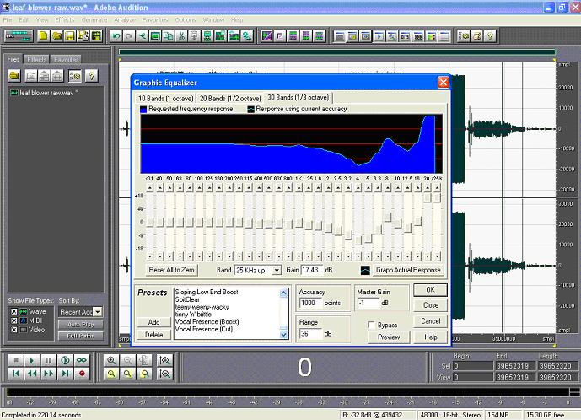Jump to end with Go to End button
Viewport: 581px width, 420px height.
pos(65,374)
